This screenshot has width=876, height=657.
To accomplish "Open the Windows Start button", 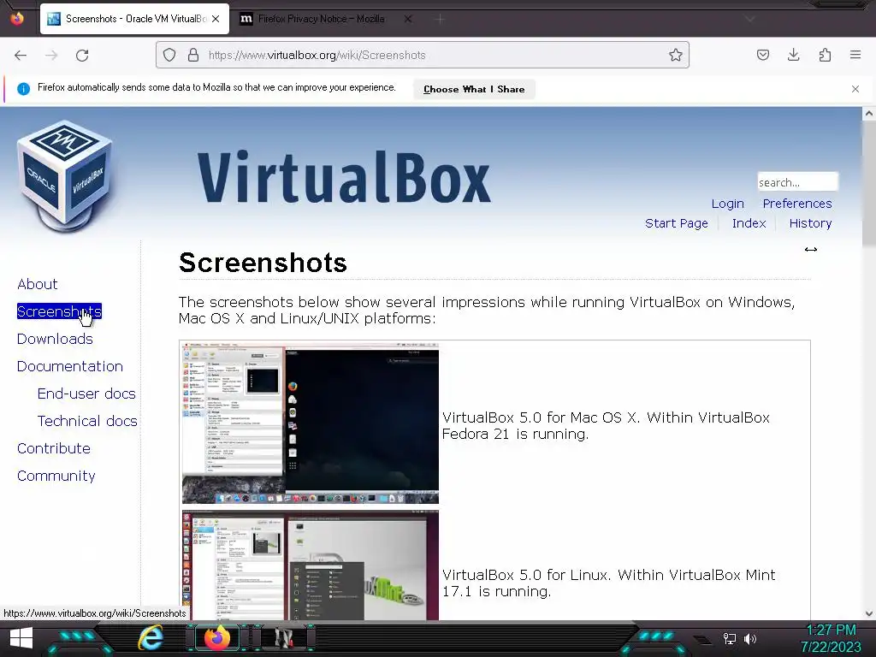I will 21,638.
